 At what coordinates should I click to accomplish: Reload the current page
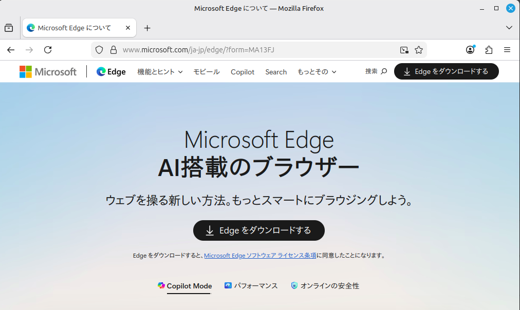click(x=48, y=50)
